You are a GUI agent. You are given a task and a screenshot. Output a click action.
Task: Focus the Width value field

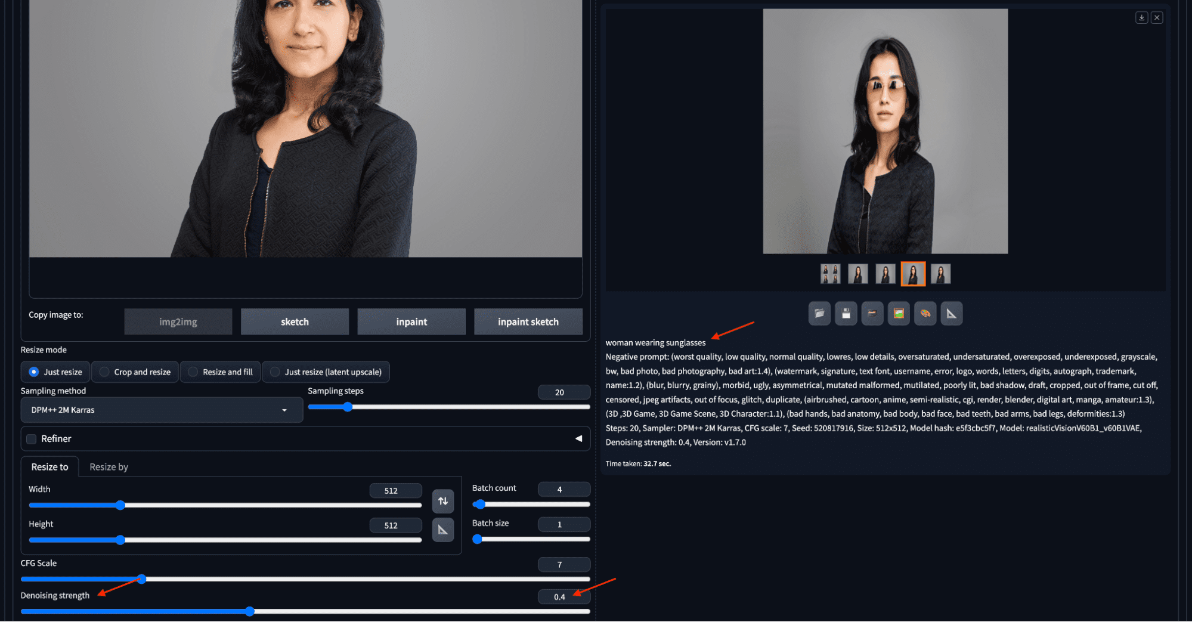pyautogui.click(x=396, y=491)
